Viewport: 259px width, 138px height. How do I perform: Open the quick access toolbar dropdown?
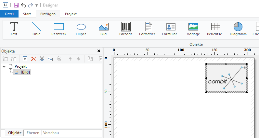tap(36, 6)
